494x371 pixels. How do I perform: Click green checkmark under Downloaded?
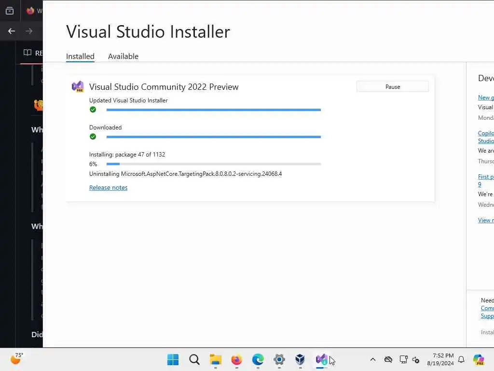pos(93,137)
